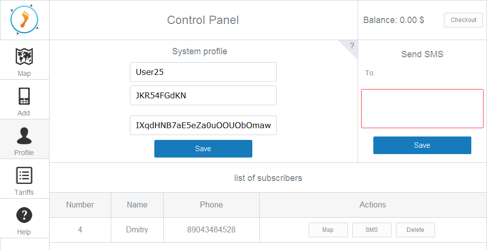Save the System profile settings
The height and width of the screenshot is (250, 487).
tap(203, 149)
